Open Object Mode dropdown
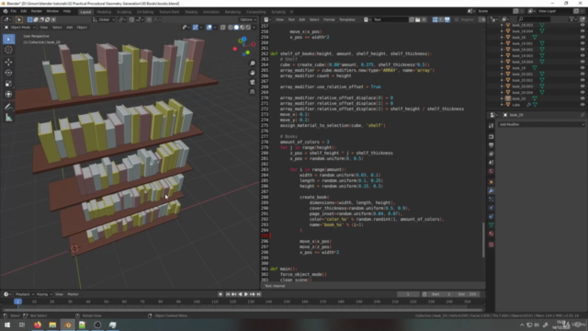The width and height of the screenshot is (588, 331). (x=19, y=28)
